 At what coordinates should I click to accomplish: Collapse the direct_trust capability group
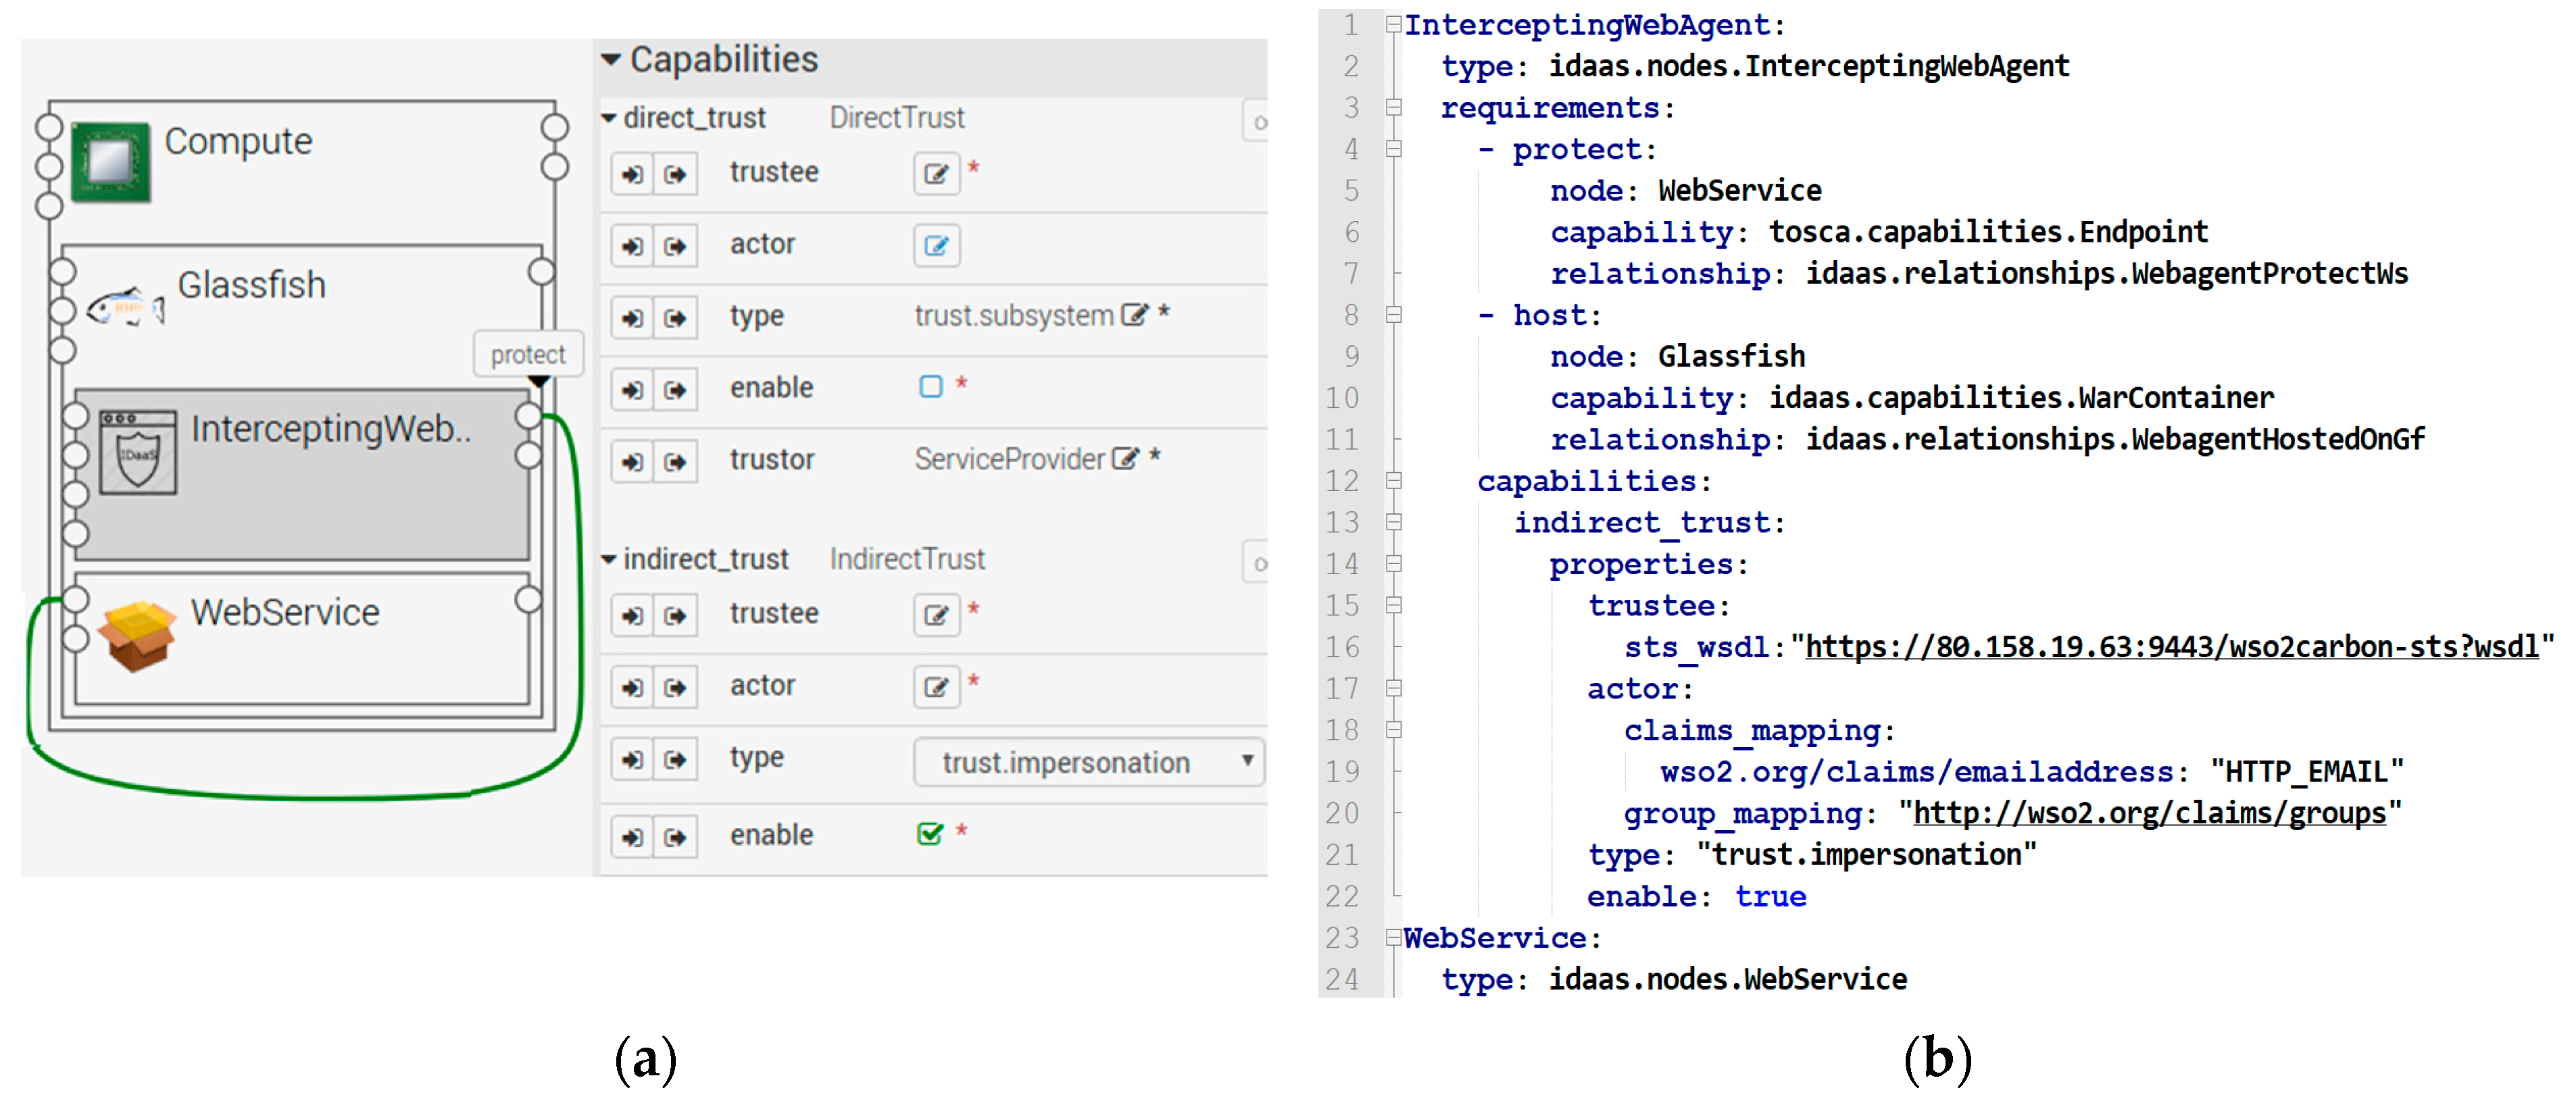click(609, 118)
